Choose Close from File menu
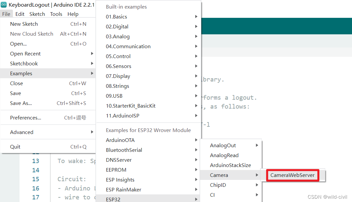The height and width of the screenshot is (202, 352). pos(48,83)
